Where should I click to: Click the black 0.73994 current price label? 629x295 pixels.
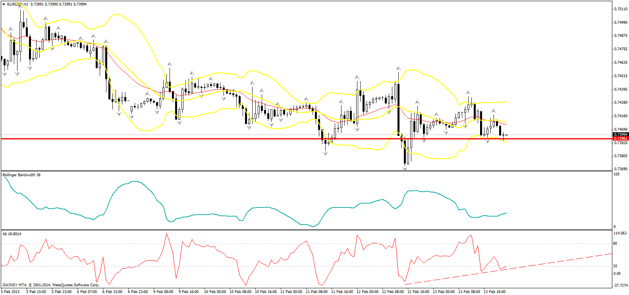pos(621,135)
